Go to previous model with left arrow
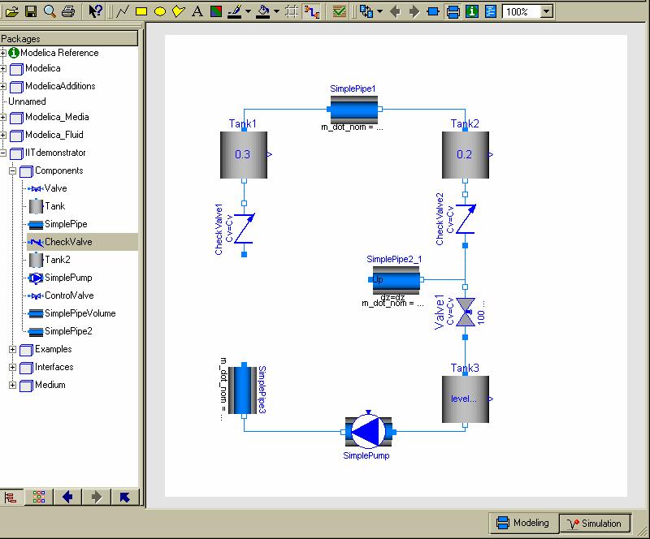Viewport: 650px width, 539px height. click(x=396, y=11)
